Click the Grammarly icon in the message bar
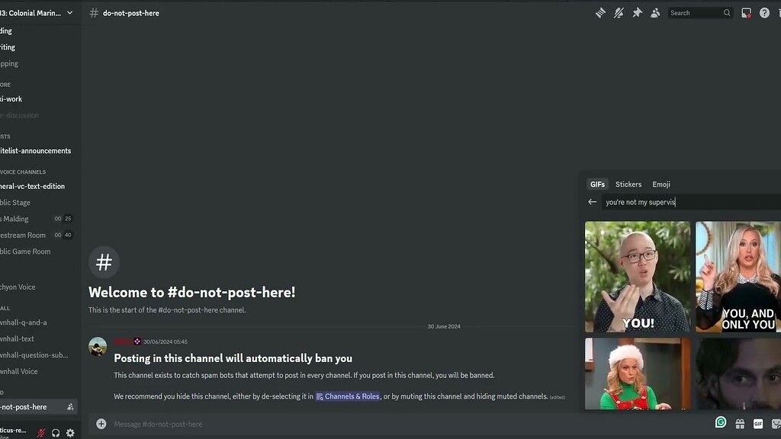Screen dimensions: 781x439 [721, 423]
